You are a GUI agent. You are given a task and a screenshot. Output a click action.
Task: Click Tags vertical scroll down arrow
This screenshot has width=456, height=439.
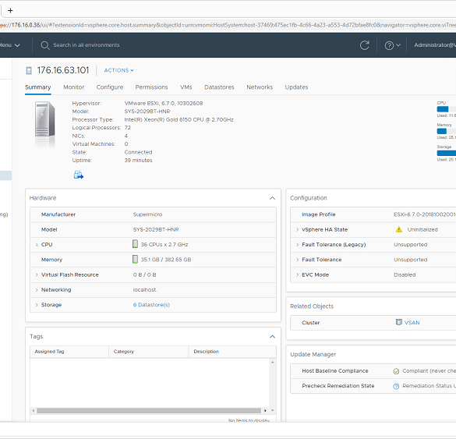pyautogui.click(x=273, y=410)
